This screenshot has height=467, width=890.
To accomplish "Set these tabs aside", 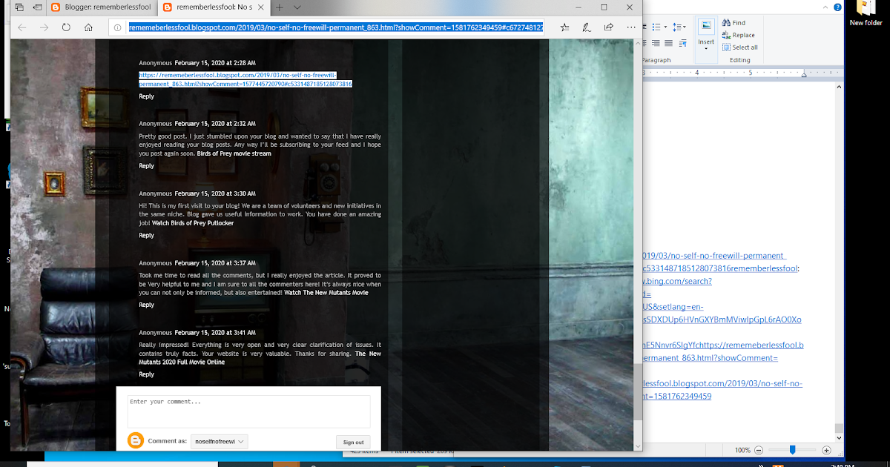I will (x=38, y=7).
